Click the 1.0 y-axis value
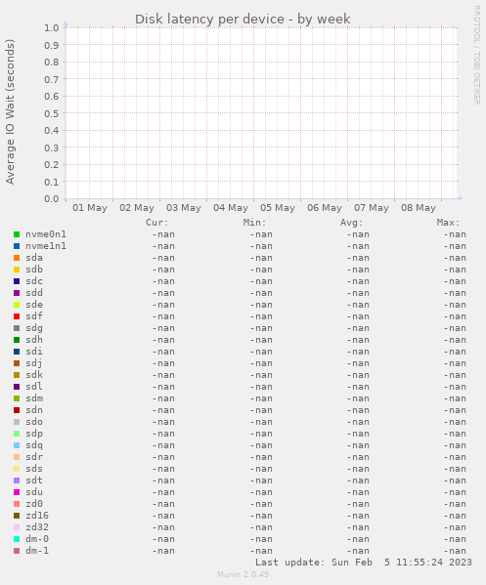Image resolution: width=486 pixels, height=585 pixels. pyautogui.click(x=52, y=28)
